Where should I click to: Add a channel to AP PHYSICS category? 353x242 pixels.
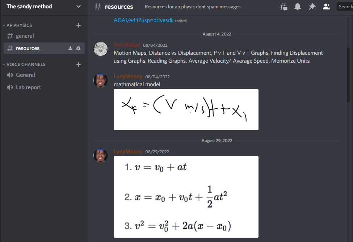78,25
